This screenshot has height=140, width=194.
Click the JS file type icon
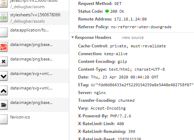(x=4, y=3)
